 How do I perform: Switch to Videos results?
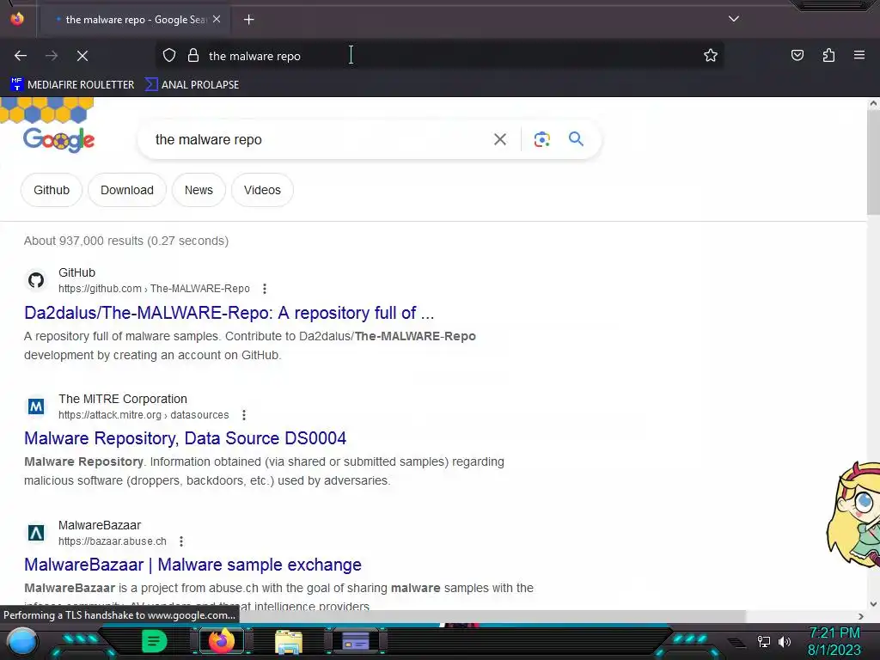click(262, 190)
